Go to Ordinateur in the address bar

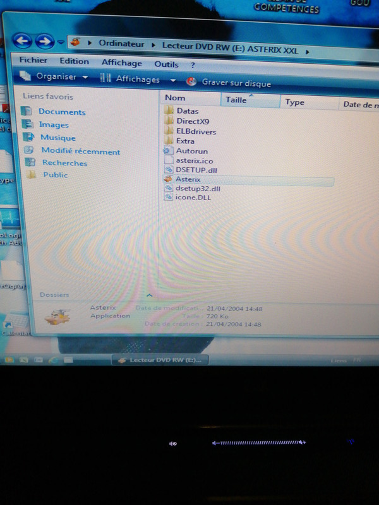121,44
